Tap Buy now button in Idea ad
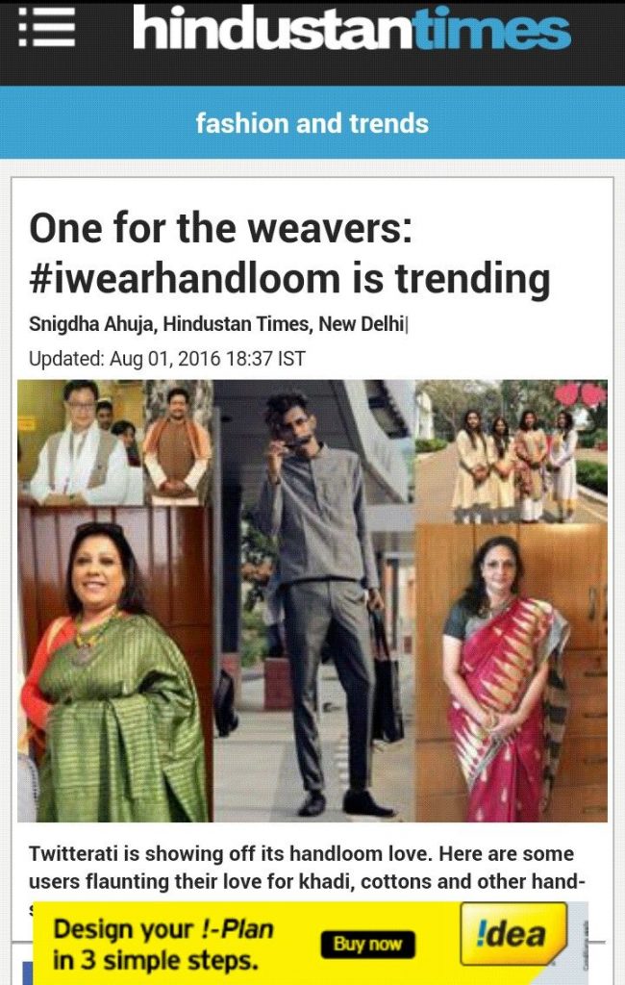The height and width of the screenshot is (985, 625). tap(368, 945)
